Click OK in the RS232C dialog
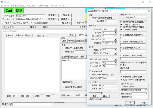The width and height of the screenshot is (153, 108). coord(130,103)
